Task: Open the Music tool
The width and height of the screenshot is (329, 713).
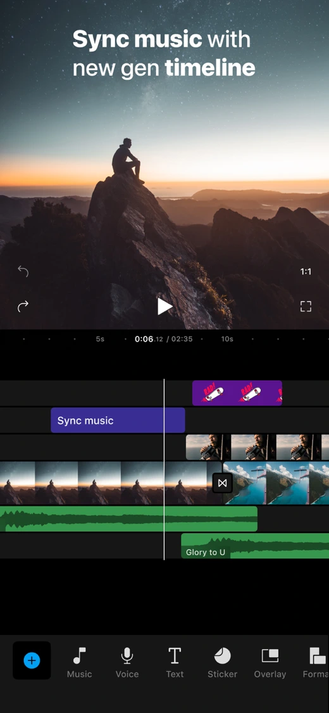Action: (x=80, y=663)
